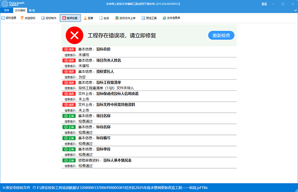Screen dimensions: 298x192
Task: Click the 签章 stamp icon
Action: pos(89,18)
